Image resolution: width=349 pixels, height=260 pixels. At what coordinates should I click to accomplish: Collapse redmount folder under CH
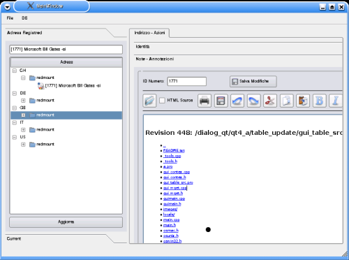click(x=23, y=78)
